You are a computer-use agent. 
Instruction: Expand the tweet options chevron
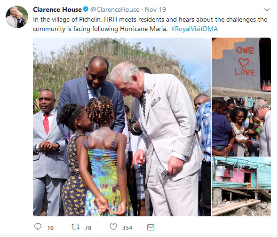click(267, 10)
